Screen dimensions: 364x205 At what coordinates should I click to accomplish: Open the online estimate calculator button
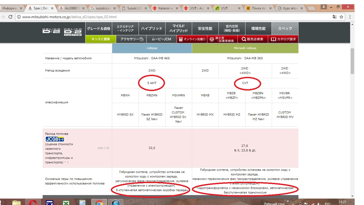pyautogui.click(x=192, y=39)
